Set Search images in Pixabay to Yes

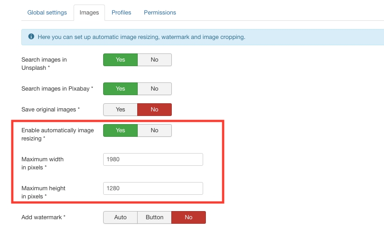pos(120,89)
